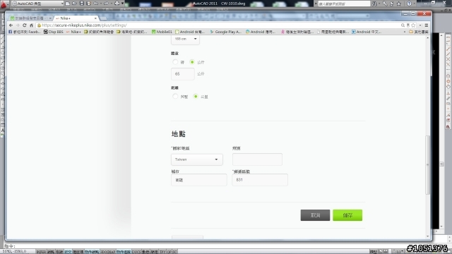Viewport: 452px width, 254px height.
Task: Switch to the first Chrome tab with green icon
Action: pos(30,18)
